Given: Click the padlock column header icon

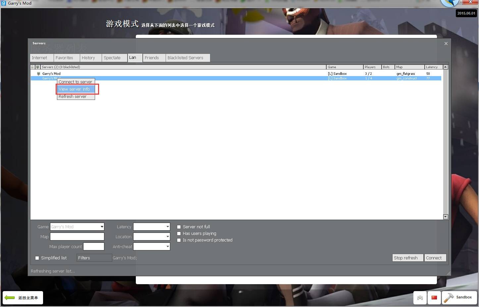Looking at the screenshot, I should pyautogui.click(x=32, y=67).
